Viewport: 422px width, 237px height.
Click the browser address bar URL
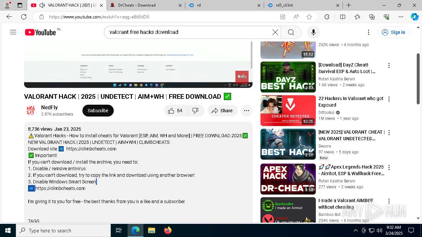(99, 17)
